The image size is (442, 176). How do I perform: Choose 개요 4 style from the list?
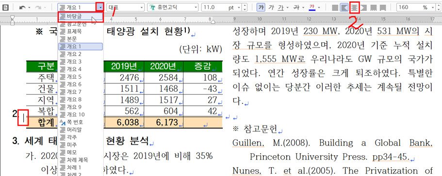point(81,69)
